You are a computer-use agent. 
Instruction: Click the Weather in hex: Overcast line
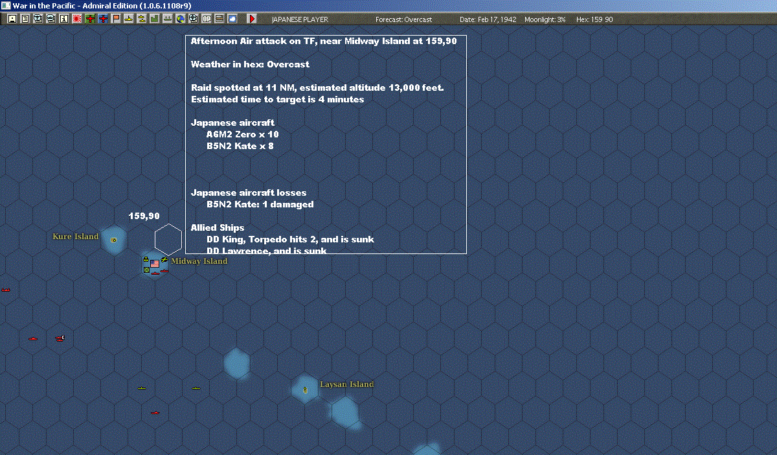tap(250, 64)
